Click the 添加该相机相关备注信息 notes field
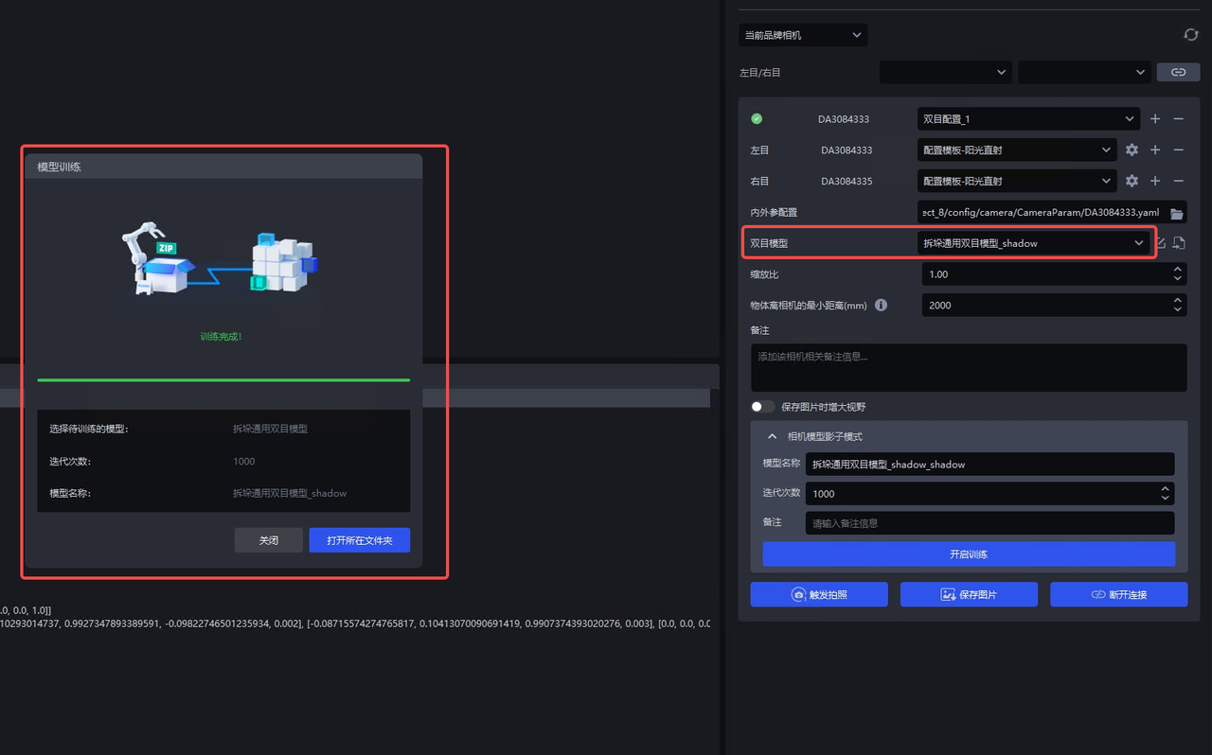 pos(969,367)
